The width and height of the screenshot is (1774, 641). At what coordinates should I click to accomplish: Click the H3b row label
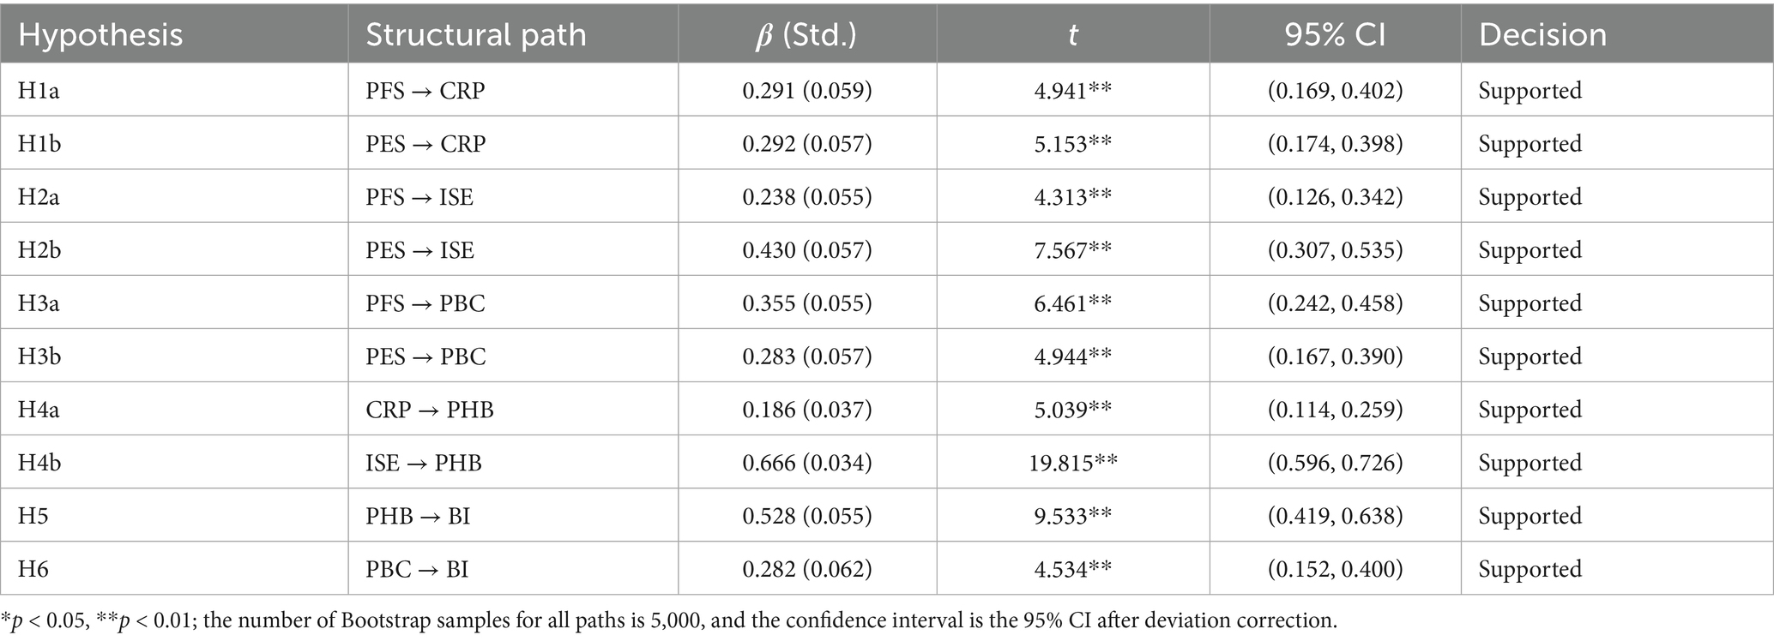coord(39,356)
